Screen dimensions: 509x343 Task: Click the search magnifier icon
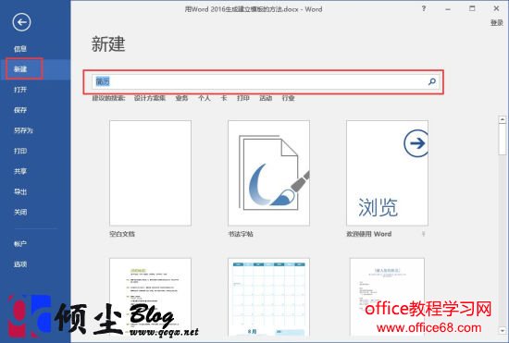click(x=432, y=81)
